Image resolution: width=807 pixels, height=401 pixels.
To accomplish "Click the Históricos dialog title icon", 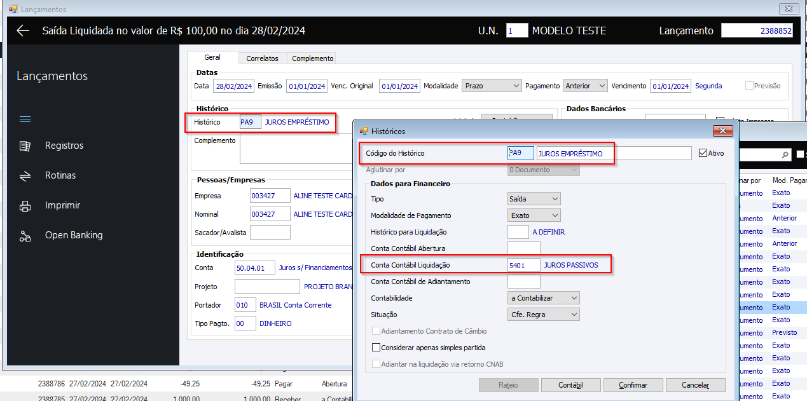I will pos(364,131).
